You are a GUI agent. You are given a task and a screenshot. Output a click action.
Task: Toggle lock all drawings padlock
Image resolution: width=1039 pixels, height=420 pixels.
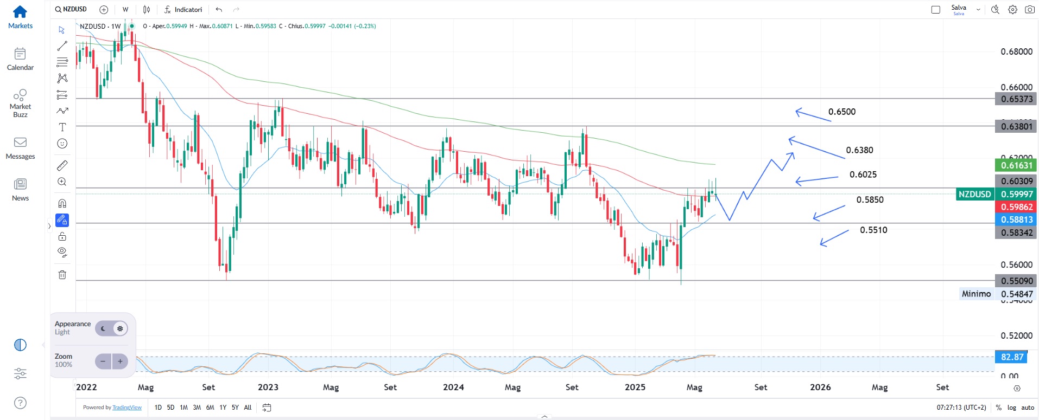coord(62,236)
